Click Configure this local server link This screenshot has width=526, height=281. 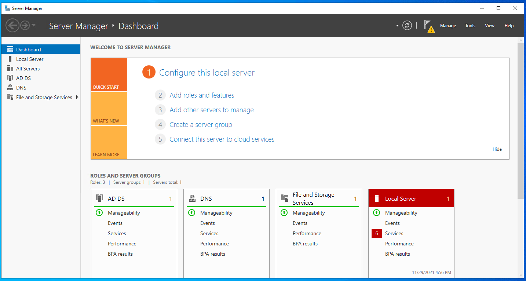click(x=207, y=73)
